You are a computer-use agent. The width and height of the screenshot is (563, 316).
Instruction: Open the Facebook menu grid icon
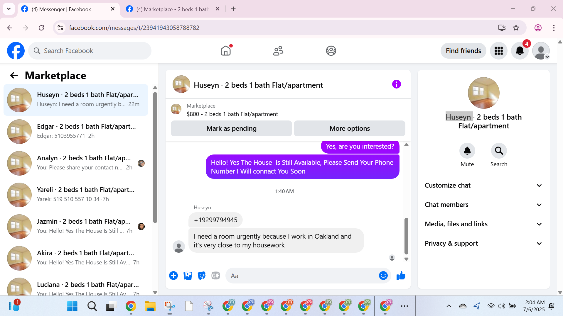tap(498, 51)
